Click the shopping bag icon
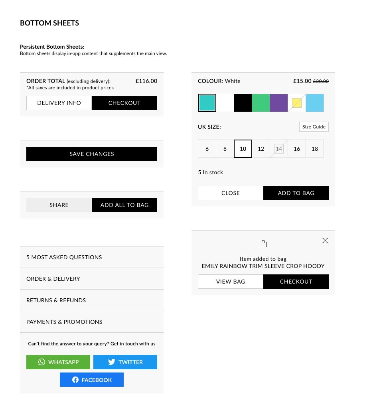 [263, 244]
